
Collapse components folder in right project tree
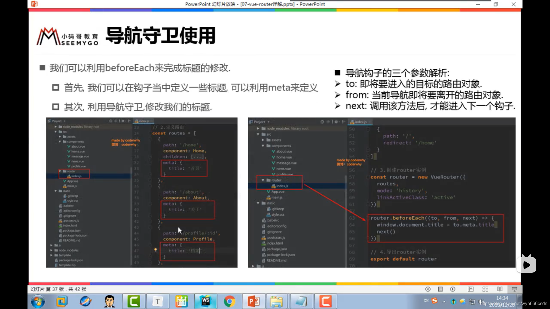click(263, 146)
